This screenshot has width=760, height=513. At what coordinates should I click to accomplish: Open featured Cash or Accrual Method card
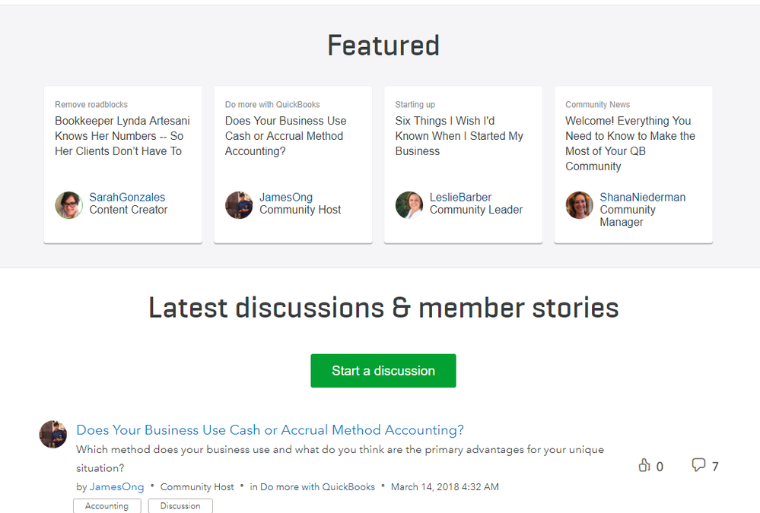(x=285, y=136)
